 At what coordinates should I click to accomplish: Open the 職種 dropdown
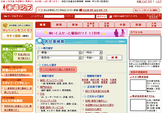pos(60,53)
